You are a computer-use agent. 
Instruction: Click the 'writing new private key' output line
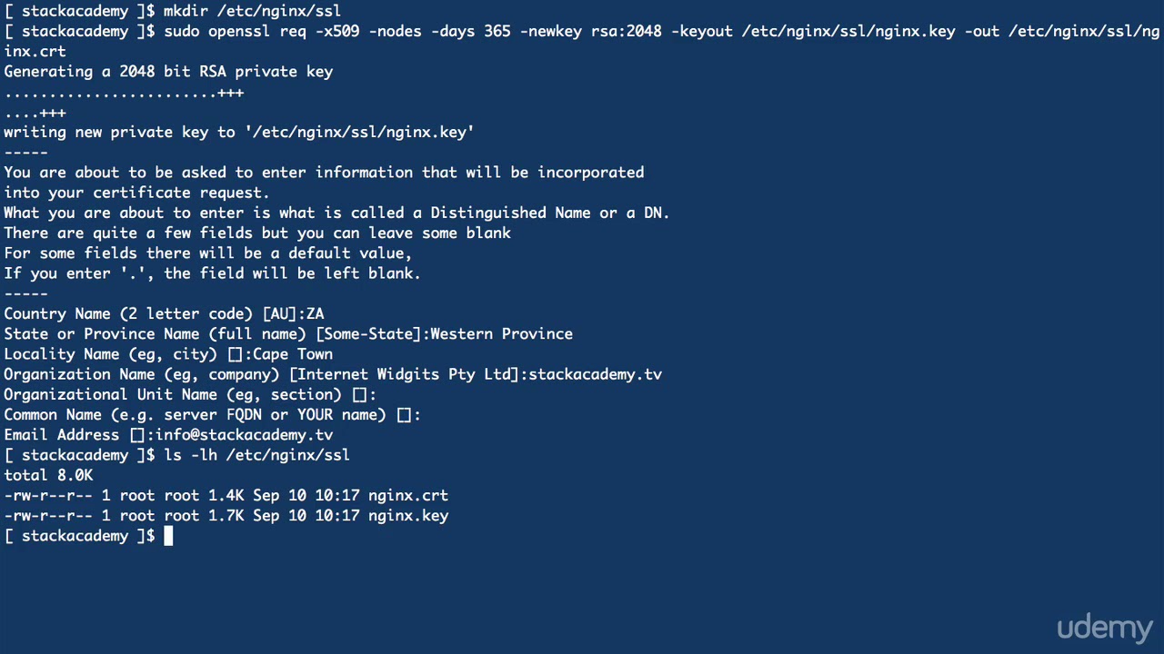(238, 133)
